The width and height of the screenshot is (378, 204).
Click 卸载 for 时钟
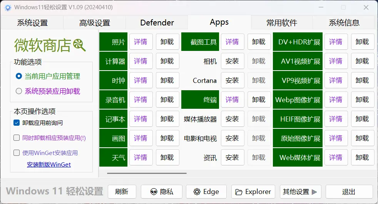(167, 80)
